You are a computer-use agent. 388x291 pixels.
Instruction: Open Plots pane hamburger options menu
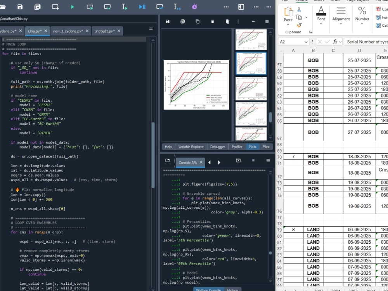click(x=267, y=21)
